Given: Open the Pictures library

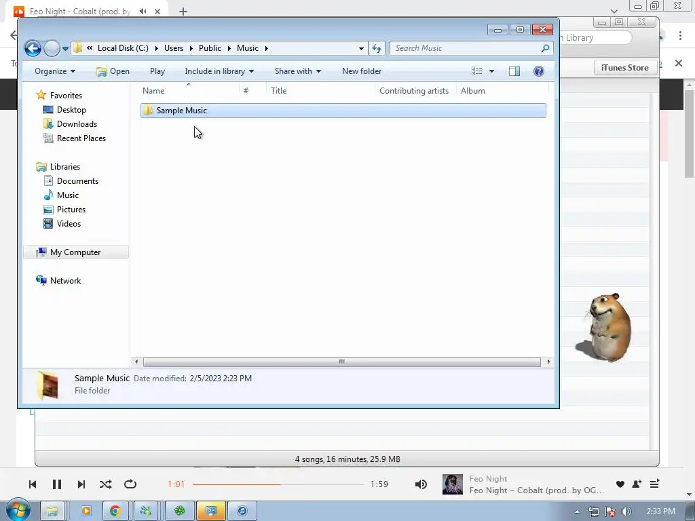Looking at the screenshot, I should pos(71,210).
